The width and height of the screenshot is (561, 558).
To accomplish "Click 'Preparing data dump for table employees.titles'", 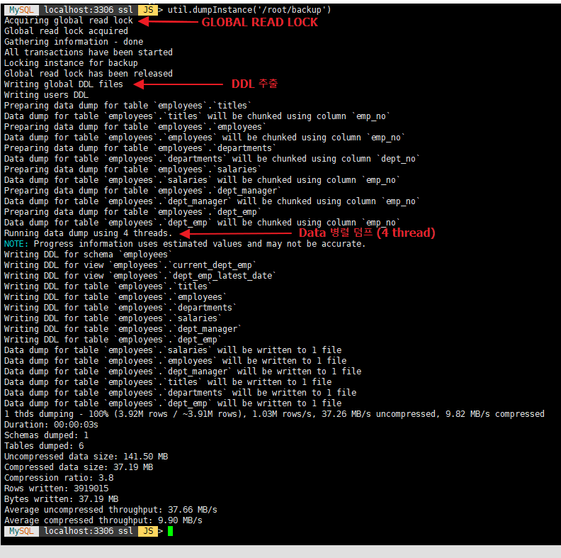I will (x=127, y=106).
